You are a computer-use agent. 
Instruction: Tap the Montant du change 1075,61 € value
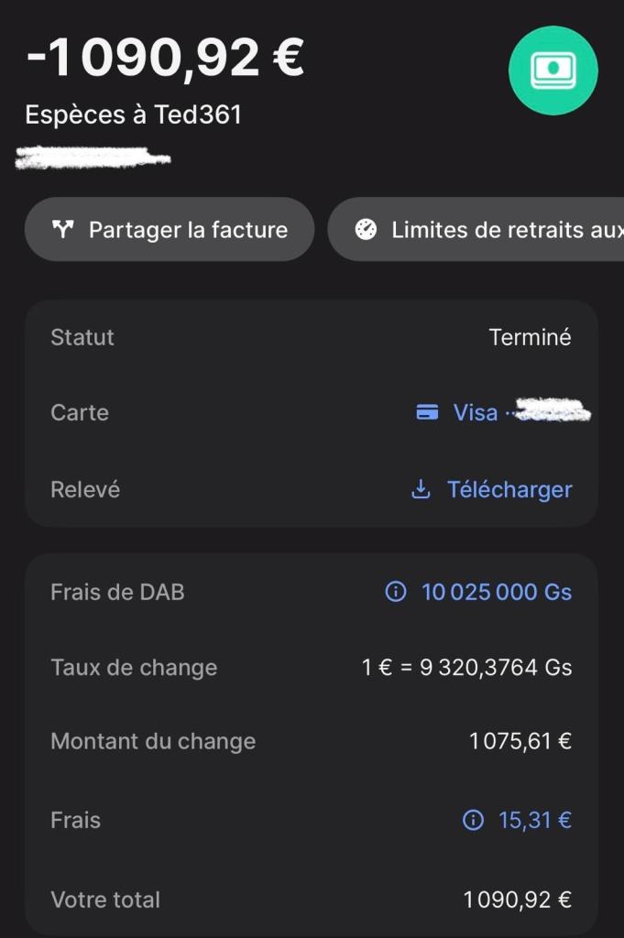coord(520,741)
